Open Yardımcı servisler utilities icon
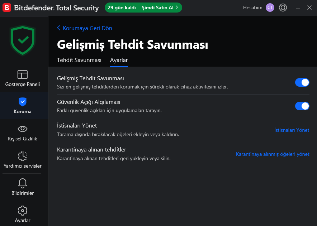Viewport: 317px width, 226px height. pos(23,156)
